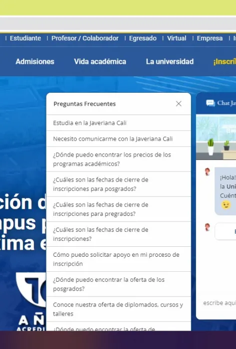This screenshot has height=349, width=236.
Task: Open the Vida académica menu
Action: (100, 62)
